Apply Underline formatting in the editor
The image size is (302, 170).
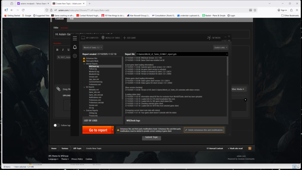coord(68,50)
